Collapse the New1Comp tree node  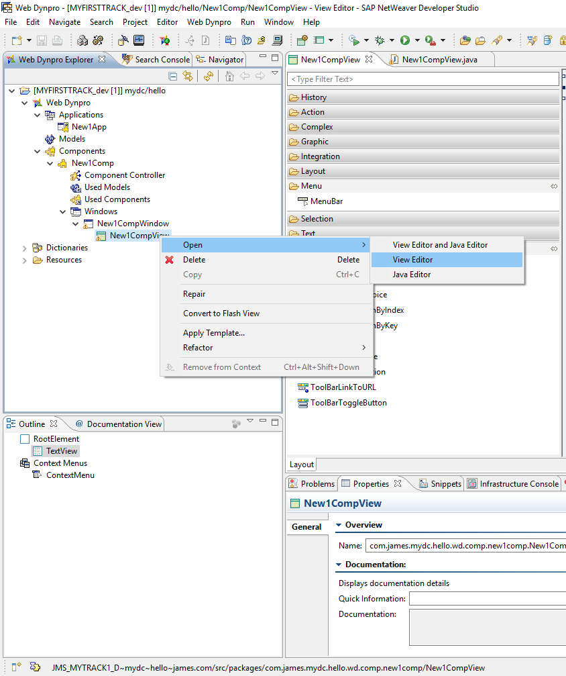50,163
